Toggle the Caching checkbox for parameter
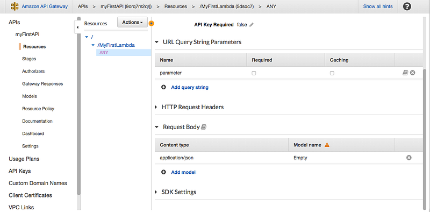Viewport: 430px width, 212px height. pyautogui.click(x=332, y=73)
